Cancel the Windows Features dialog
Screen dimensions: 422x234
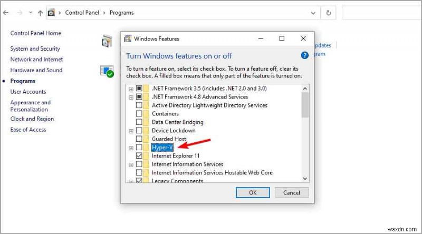pyautogui.click(x=292, y=193)
